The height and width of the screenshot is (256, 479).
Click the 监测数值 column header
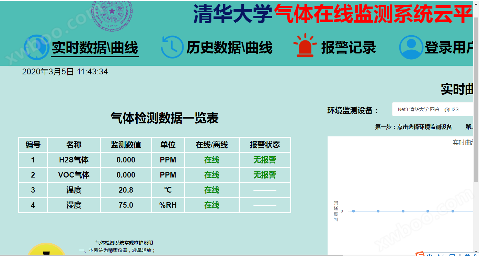(x=126, y=145)
